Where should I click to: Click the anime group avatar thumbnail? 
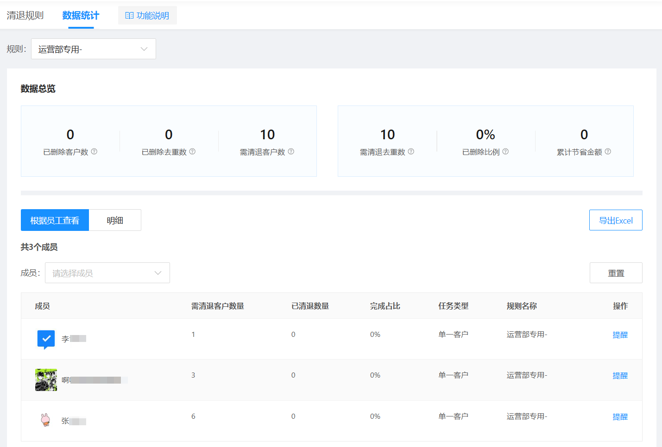pos(46,380)
